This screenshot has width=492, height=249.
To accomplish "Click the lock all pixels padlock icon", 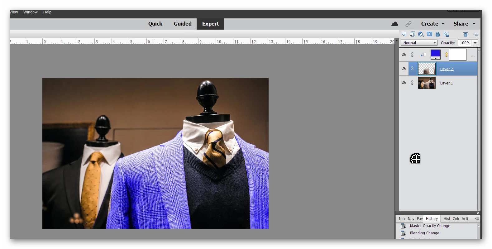I will (437, 34).
